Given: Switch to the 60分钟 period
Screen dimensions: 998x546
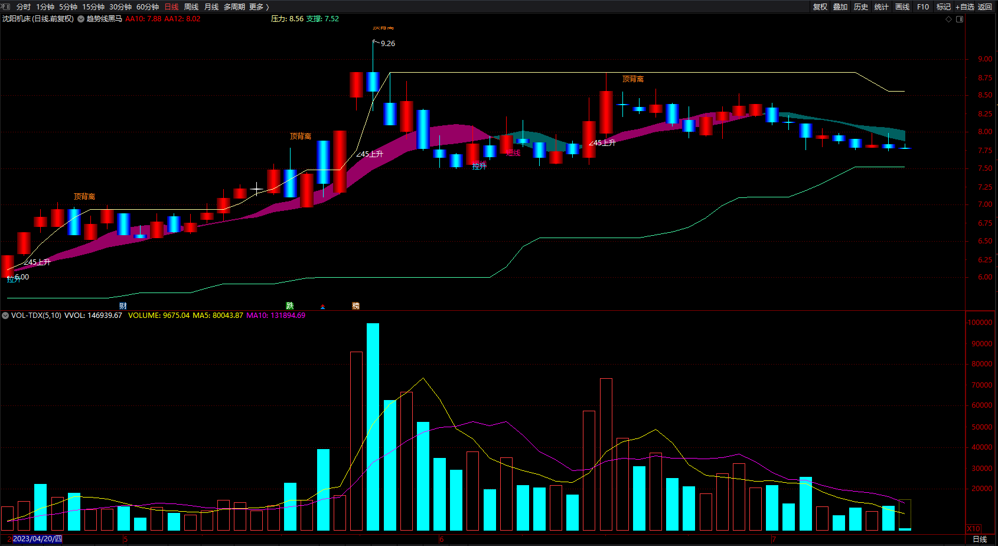Looking at the screenshot, I should (148, 7).
